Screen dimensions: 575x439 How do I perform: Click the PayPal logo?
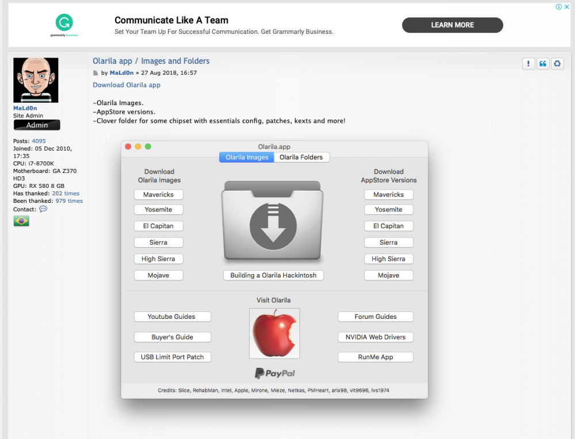pyautogui.click(x=275, y=373)
